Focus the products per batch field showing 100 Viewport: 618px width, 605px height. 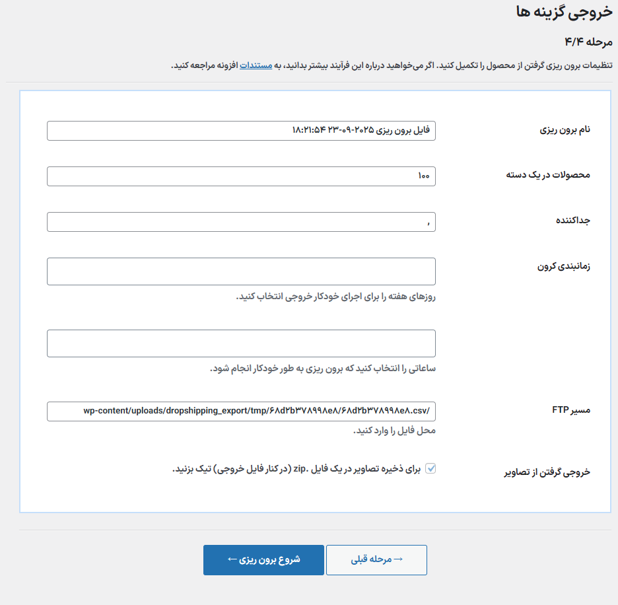[x=241, y=176]
